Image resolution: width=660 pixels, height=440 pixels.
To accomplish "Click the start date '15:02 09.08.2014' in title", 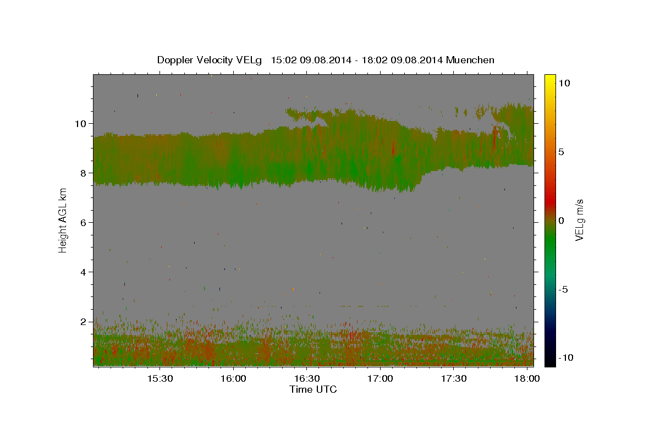I will click(311, 60).
